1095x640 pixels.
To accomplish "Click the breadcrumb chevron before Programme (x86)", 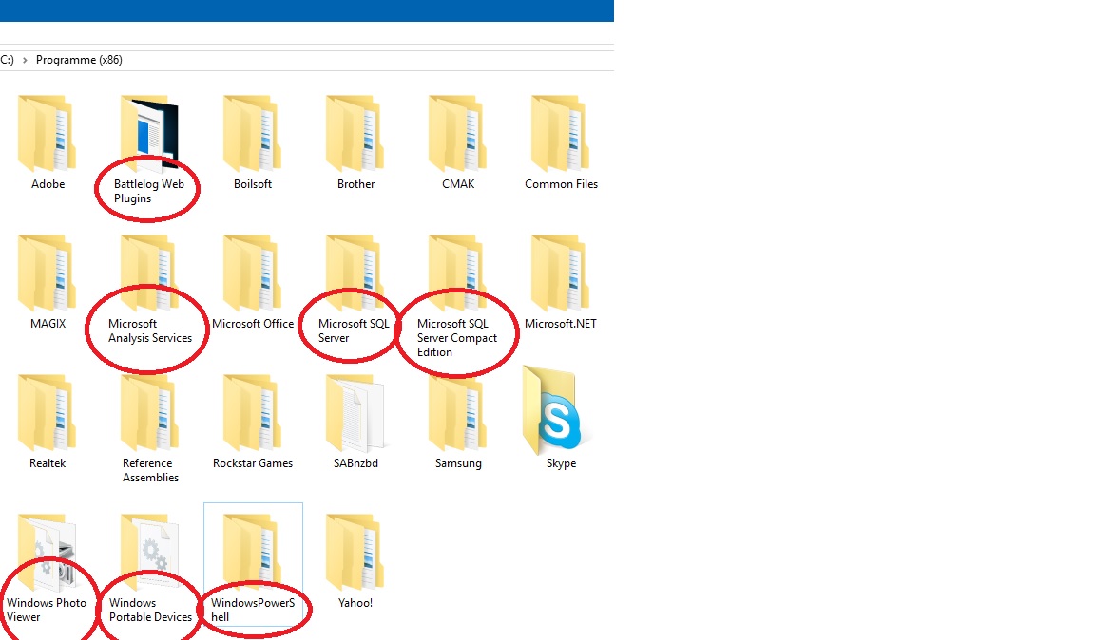I will tap(25, 60).
